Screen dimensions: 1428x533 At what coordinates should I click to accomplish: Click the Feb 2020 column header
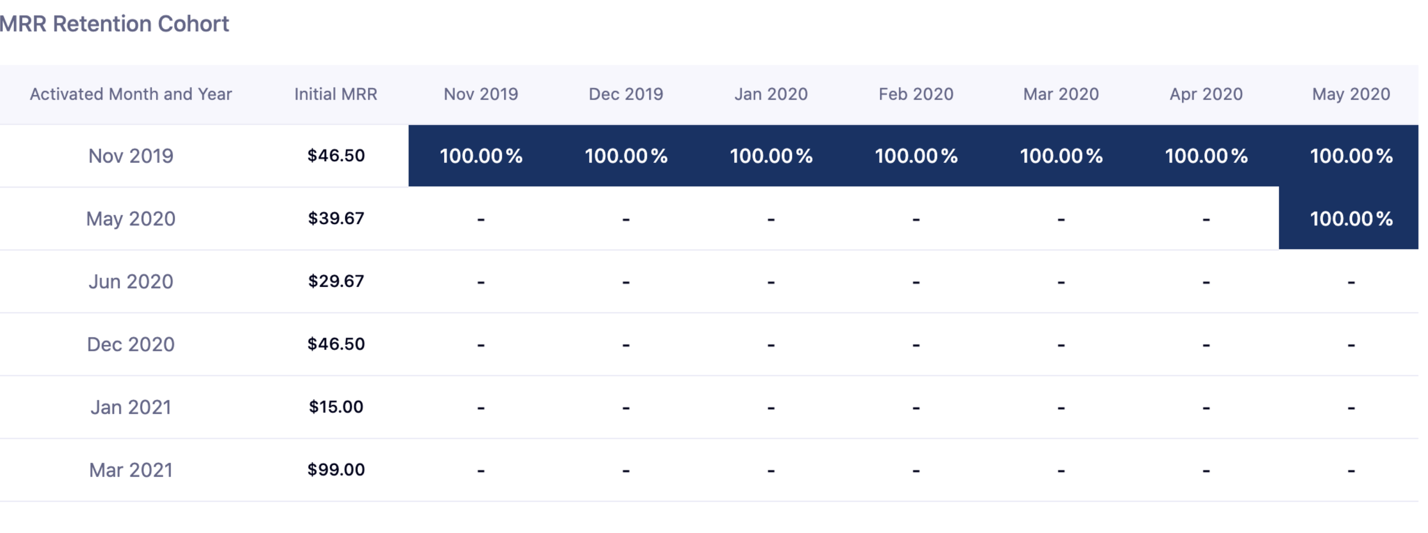(916, 94)
